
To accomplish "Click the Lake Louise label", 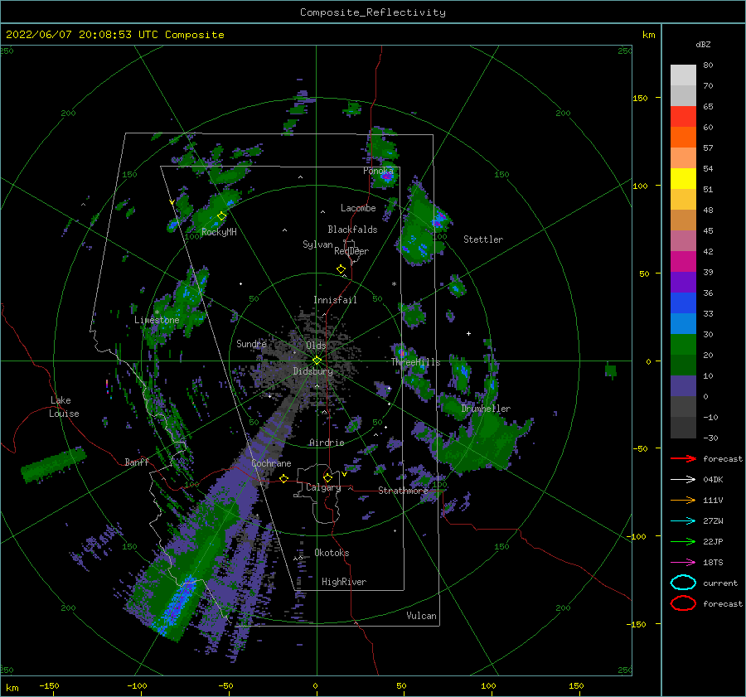I will pos(64,407).
